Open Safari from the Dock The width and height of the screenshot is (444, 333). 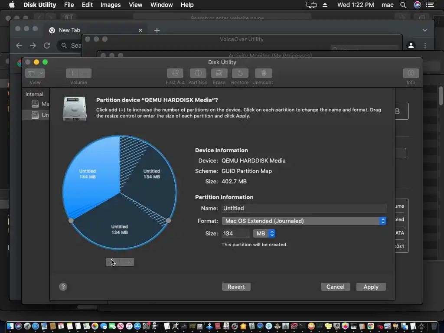(36, 326)
